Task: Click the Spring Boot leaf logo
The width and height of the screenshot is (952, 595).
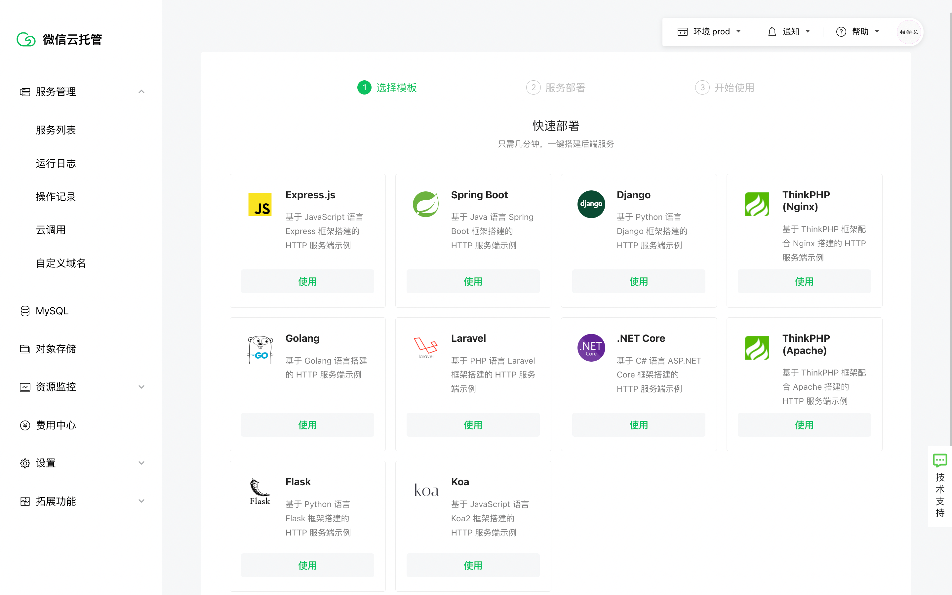Action: click(426, 204)
